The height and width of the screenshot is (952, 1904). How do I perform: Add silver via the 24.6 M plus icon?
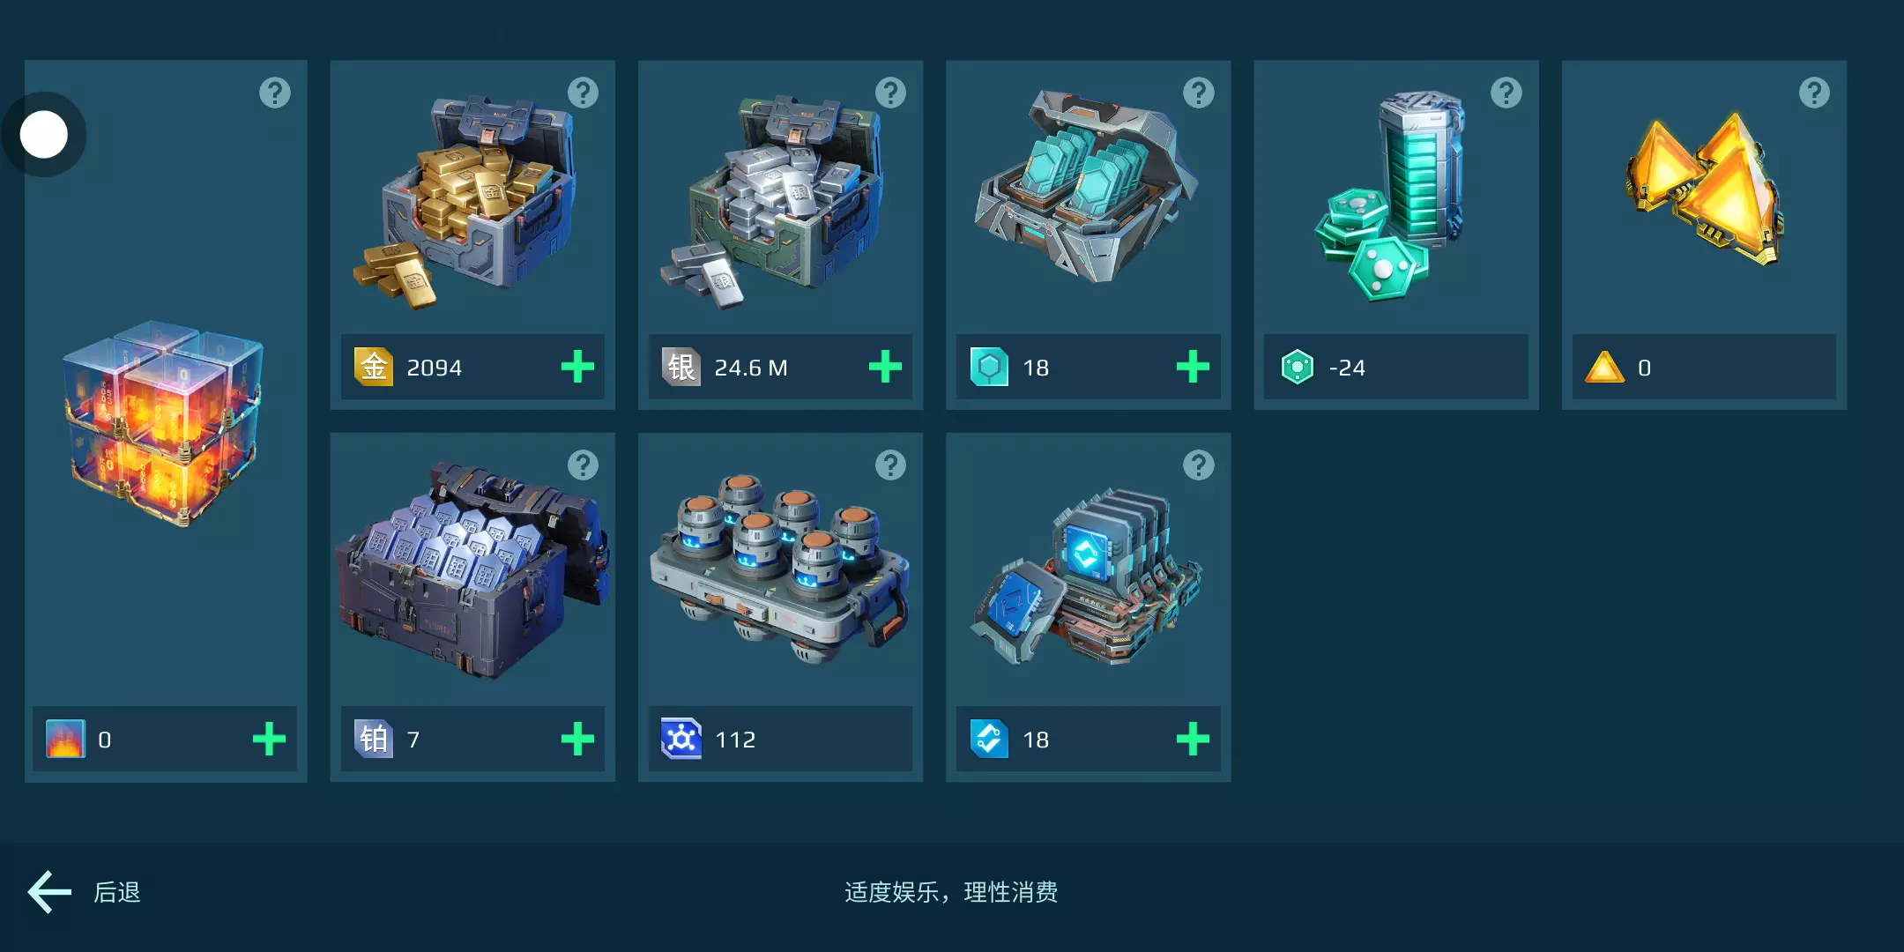(x=885, y=367)
